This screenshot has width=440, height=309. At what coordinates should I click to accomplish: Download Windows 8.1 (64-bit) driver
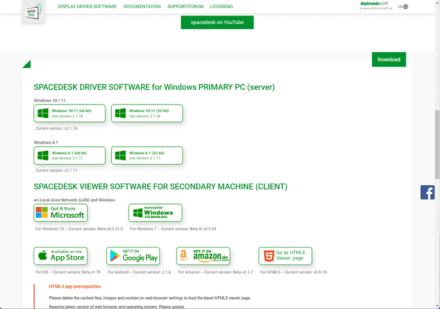pos(70,156)
